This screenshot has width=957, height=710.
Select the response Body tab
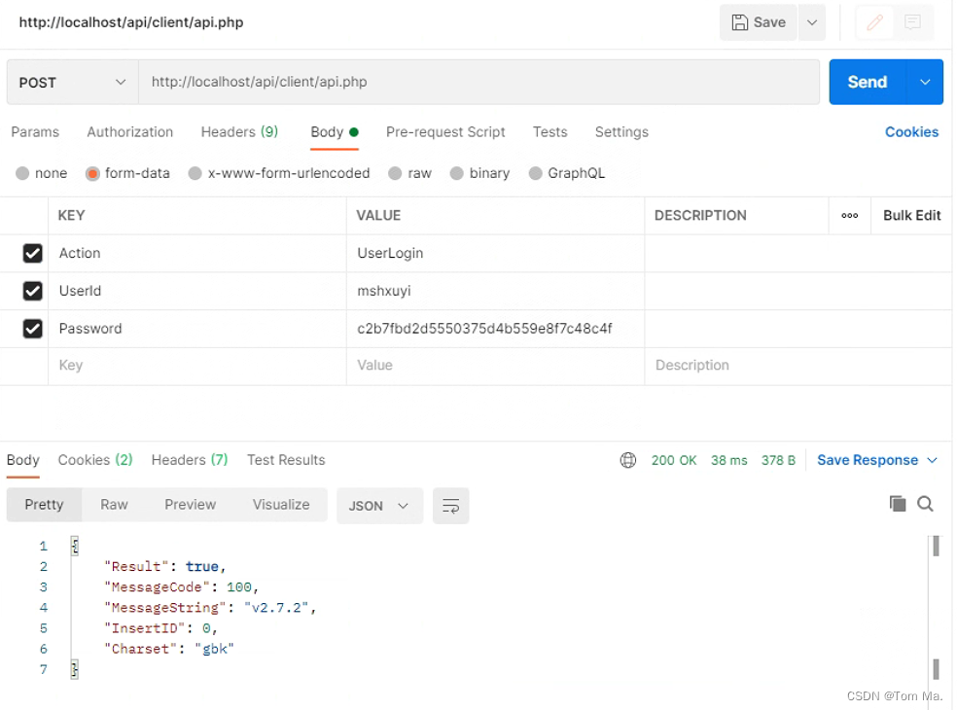click(x=23, y=460)
